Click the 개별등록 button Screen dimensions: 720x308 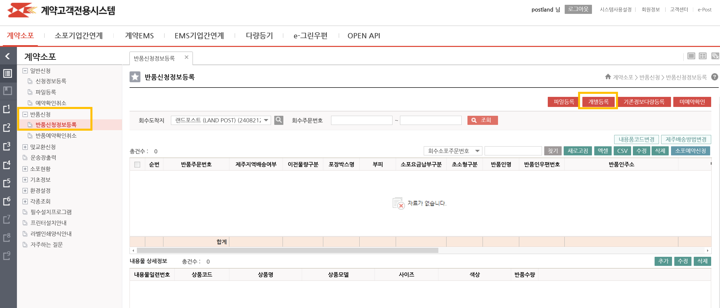598,102
